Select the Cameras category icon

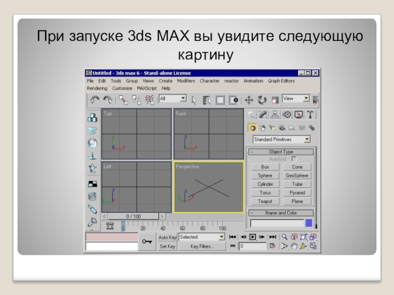(x=282, y=128)
